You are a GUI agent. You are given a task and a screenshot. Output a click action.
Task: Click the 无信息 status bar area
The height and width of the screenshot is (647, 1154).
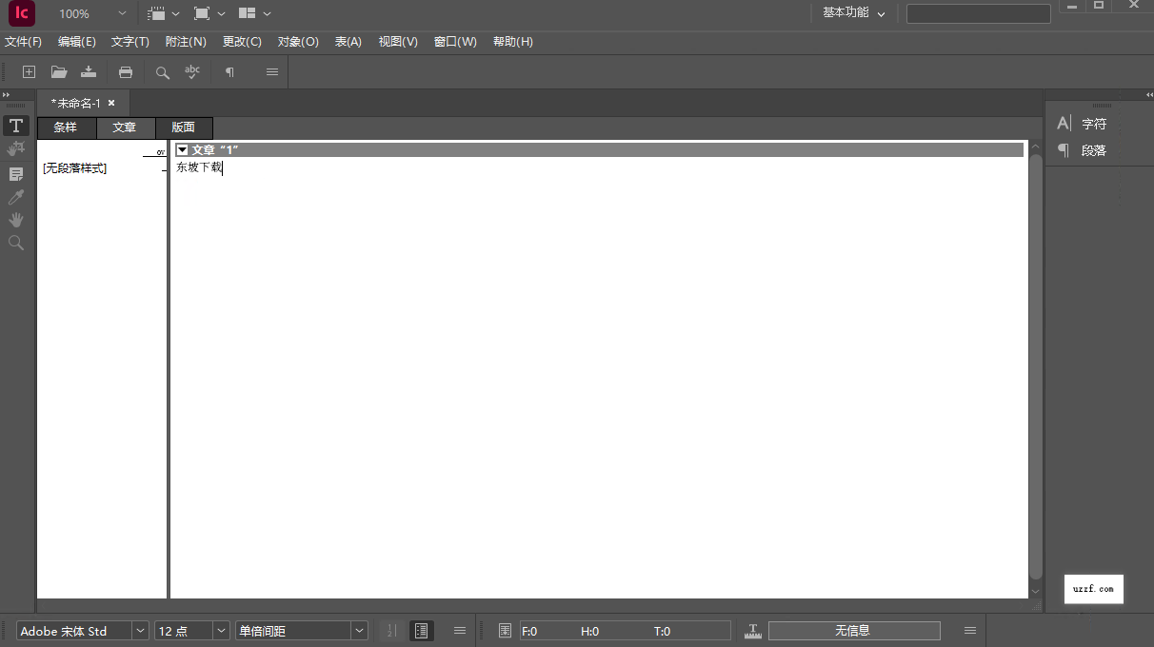[854, 630]
